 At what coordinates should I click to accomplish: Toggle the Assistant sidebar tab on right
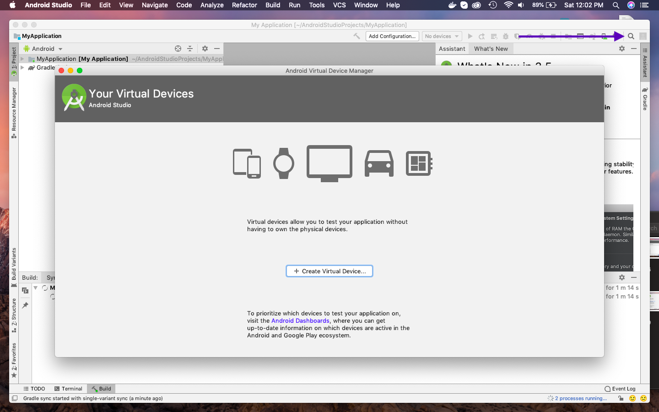(x=645, y=62)
